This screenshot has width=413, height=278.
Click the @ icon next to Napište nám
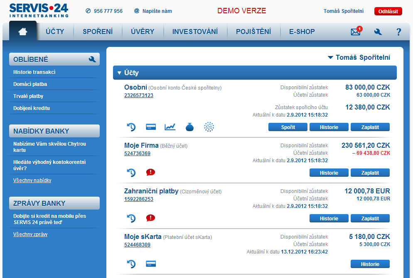[x=137, y=11]
